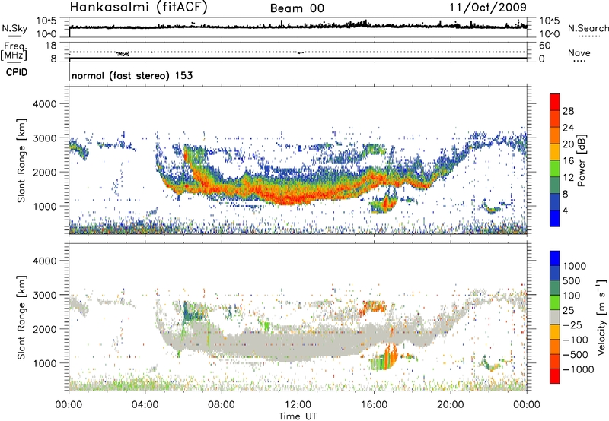Click the light green segment of the Power color bar
Viewport: 609px width, 421px height.
[555, 169]
